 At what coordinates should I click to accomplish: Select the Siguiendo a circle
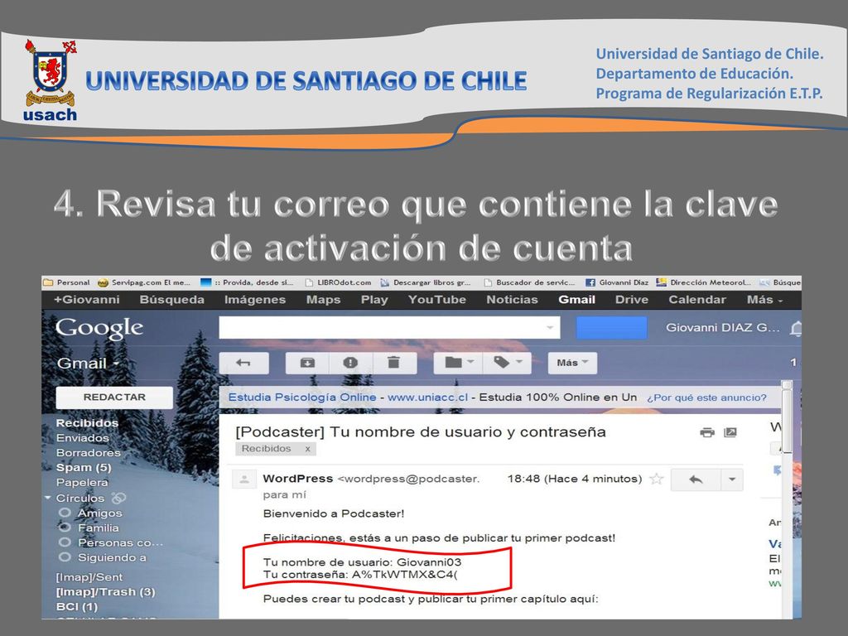coord(112,557)
